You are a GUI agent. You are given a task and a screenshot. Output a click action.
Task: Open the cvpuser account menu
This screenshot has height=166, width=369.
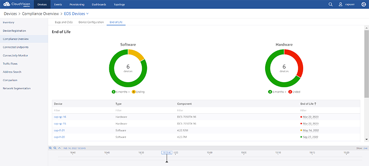tap(347, 4)
